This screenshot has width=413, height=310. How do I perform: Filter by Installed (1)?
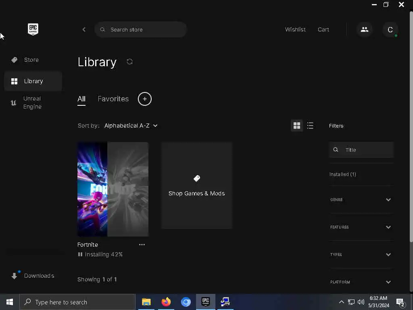[343, 174]
